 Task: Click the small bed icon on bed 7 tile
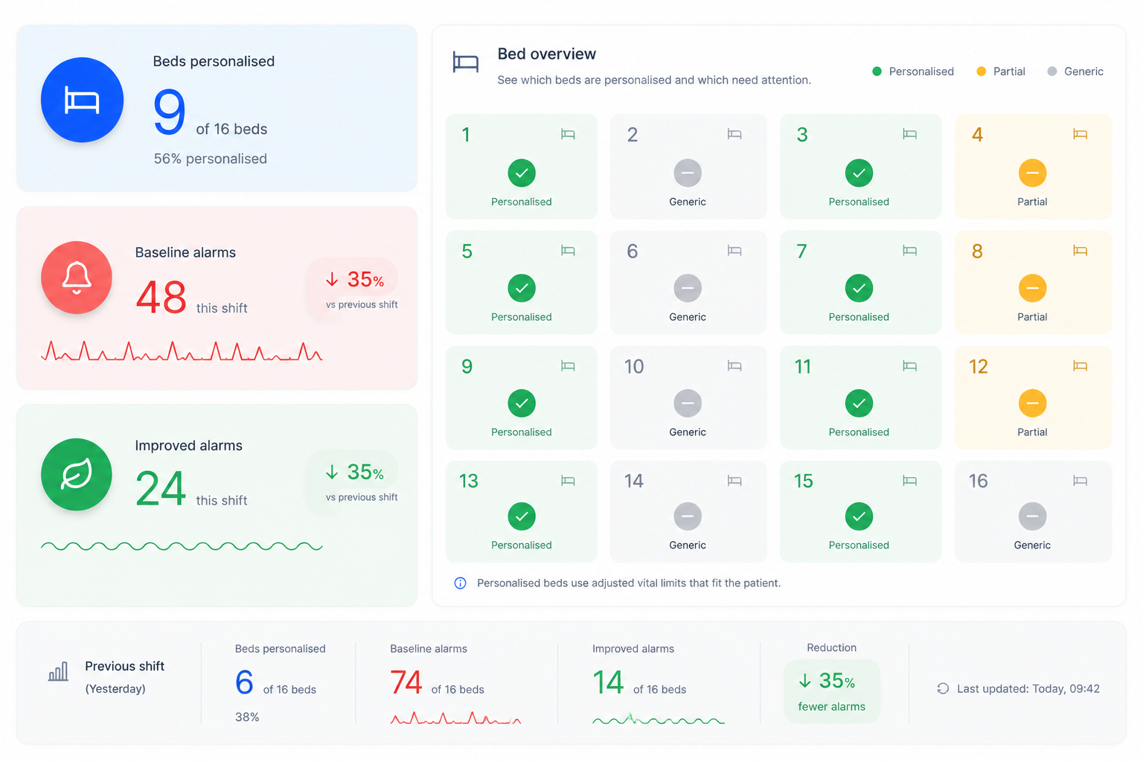909,251
